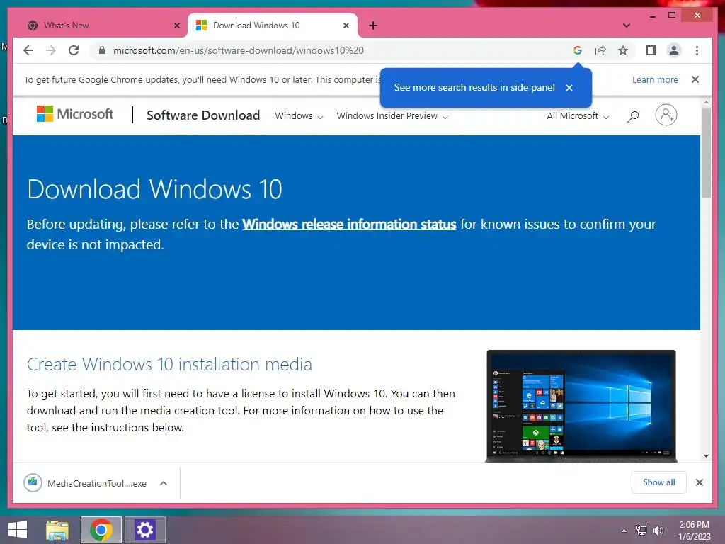The image size is (725, 544).
Task: Click the Download Windows 10 heading
Action: click(154, 189)
